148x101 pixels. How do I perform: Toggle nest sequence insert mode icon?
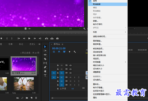coord(54,52)
